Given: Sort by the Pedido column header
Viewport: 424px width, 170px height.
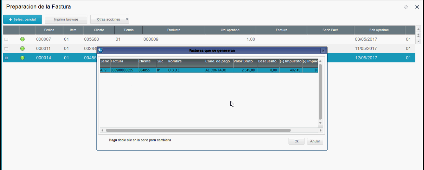Looking at the screenshot, I should coord(49,30).
